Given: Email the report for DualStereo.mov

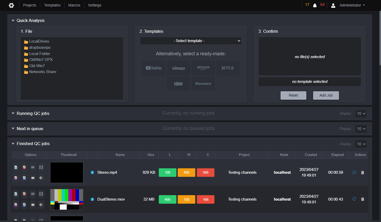Looking at the screenshot, I should (33, 205).
